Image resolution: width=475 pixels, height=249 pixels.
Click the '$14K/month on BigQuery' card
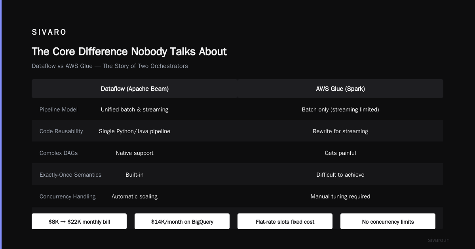182,221
